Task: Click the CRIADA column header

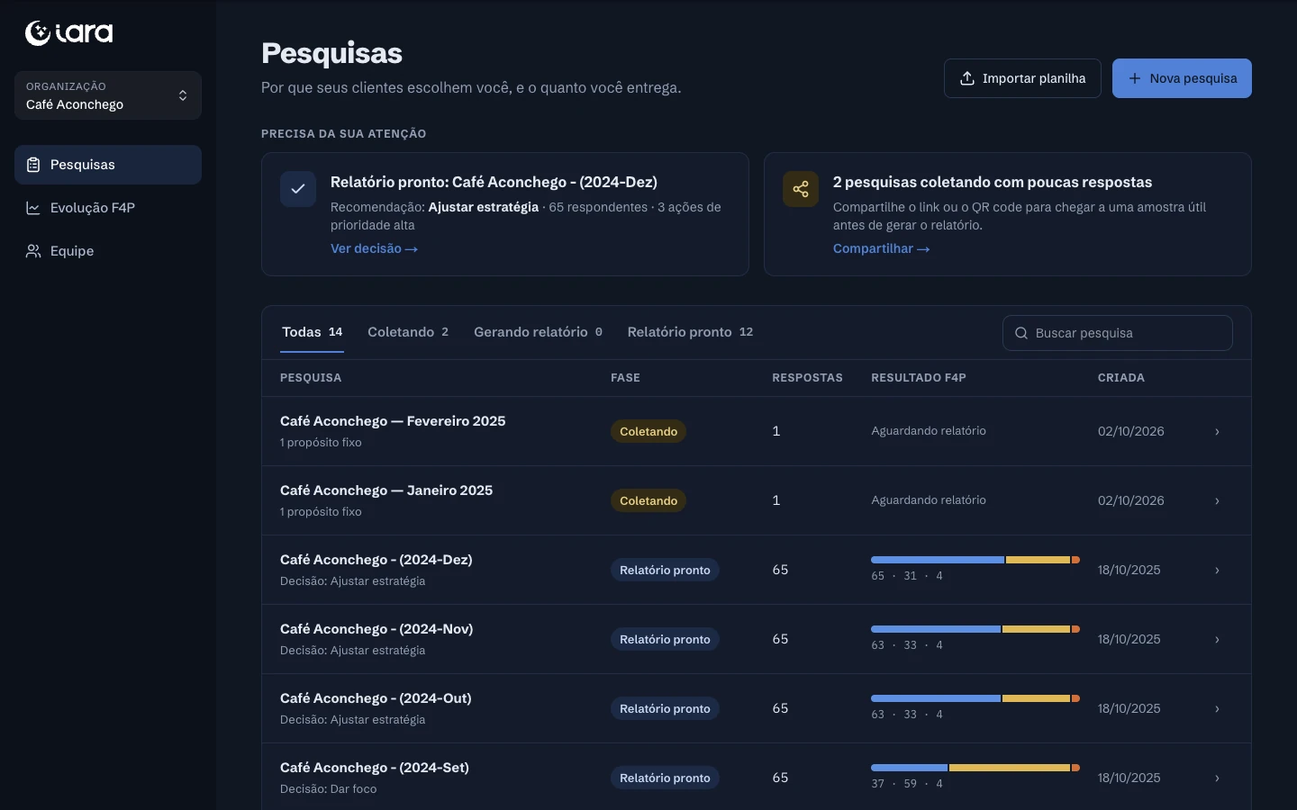Action: [1121, 378]
